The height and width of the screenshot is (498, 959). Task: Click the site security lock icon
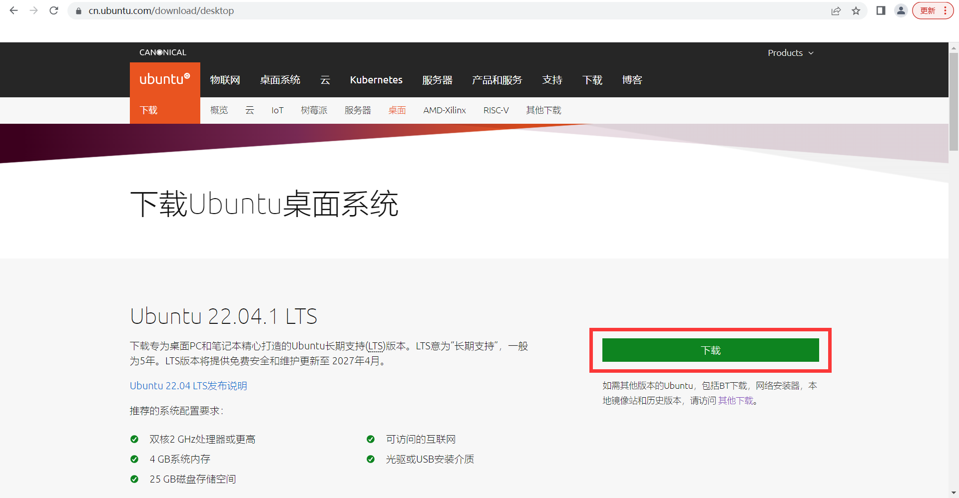[78, 10]
